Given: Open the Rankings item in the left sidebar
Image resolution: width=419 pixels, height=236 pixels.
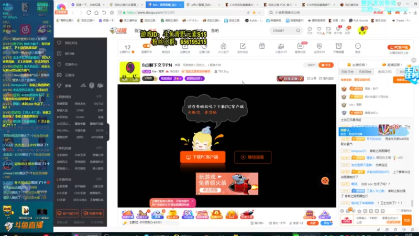Looking at the screenshot, I should coord(67,53).
